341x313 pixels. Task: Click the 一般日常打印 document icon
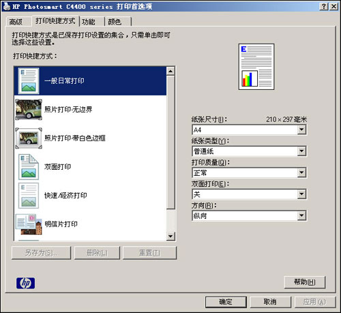coord(29,81)
